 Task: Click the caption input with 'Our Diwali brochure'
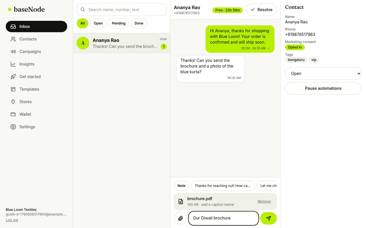pyautogui.click(x=224, y=218)
